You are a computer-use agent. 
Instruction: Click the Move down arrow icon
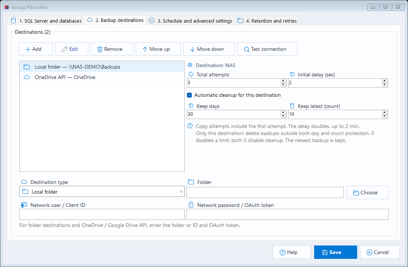click(x=192, y=49)
